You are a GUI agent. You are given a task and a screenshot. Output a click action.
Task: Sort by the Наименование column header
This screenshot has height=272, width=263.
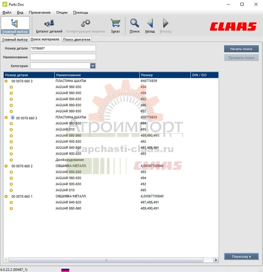click(97, 75)
